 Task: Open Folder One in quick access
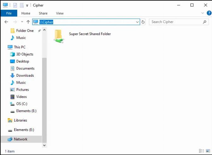click(25, 31)
